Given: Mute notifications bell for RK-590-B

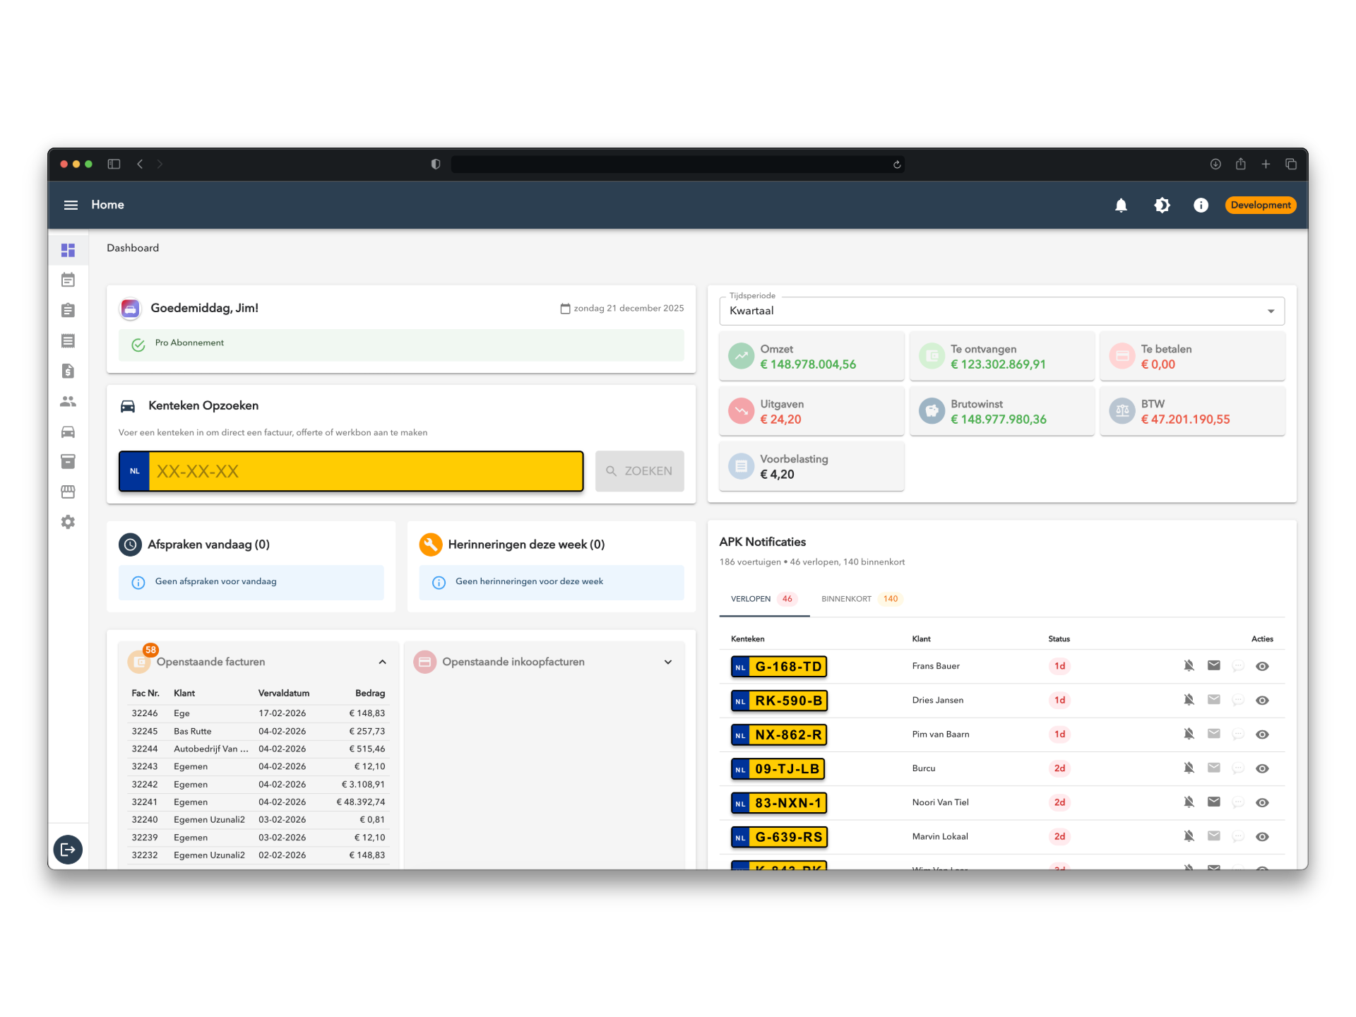Looking at the screenshot, I should (1189, 700).
